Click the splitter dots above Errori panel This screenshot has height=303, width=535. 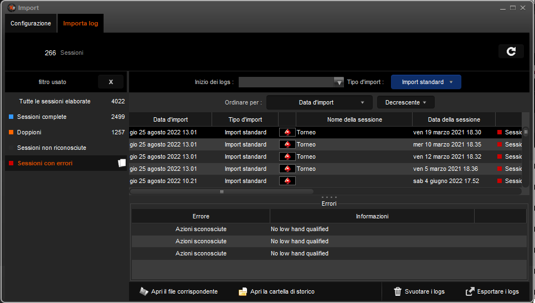(x=329, y=197)
